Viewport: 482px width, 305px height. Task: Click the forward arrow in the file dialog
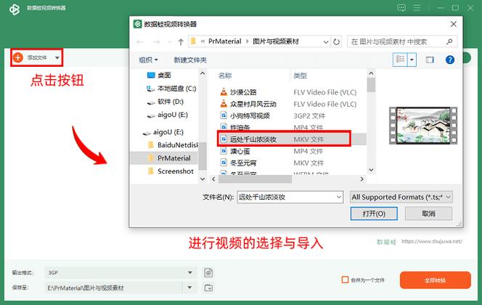[x=157, y=42]
